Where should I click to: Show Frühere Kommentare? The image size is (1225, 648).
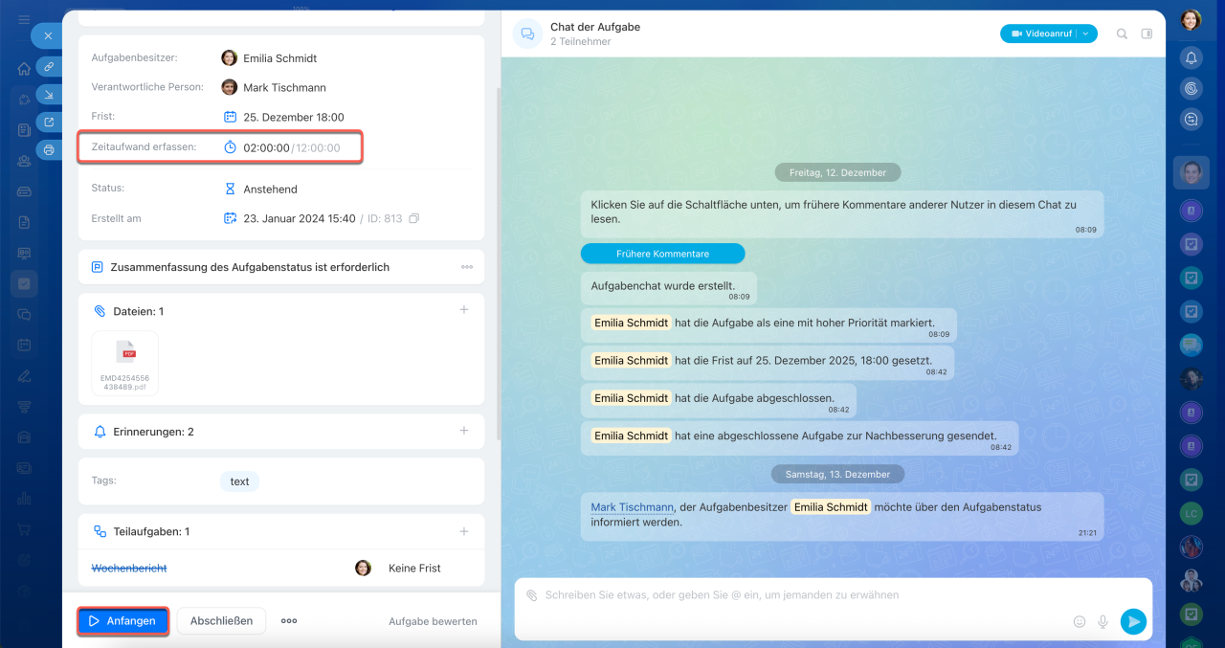662,254
